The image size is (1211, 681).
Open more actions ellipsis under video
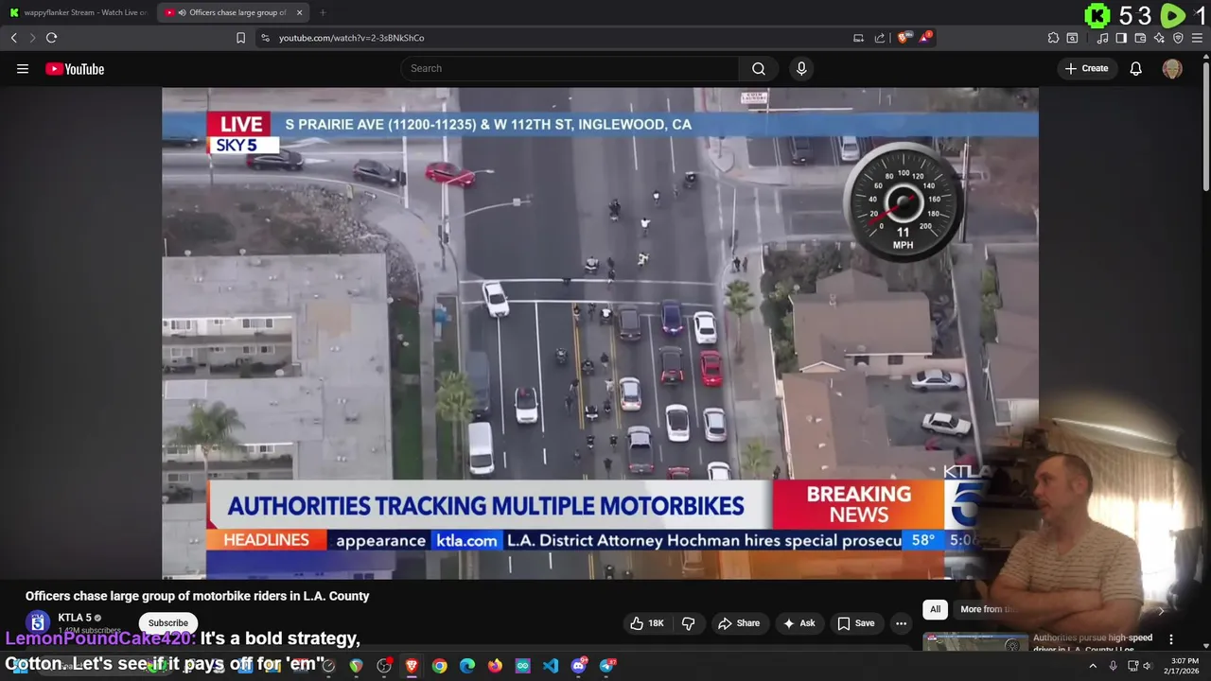(x=901, y=623)
